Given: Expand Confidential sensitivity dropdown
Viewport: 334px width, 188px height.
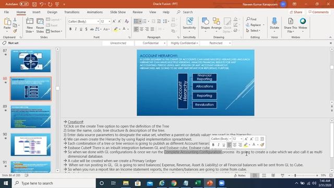Looking at the screenshot, I should 164,43.
